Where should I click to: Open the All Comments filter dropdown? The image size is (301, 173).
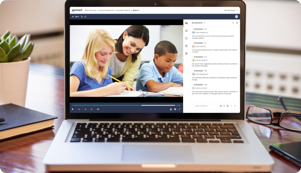pos(198,23)
